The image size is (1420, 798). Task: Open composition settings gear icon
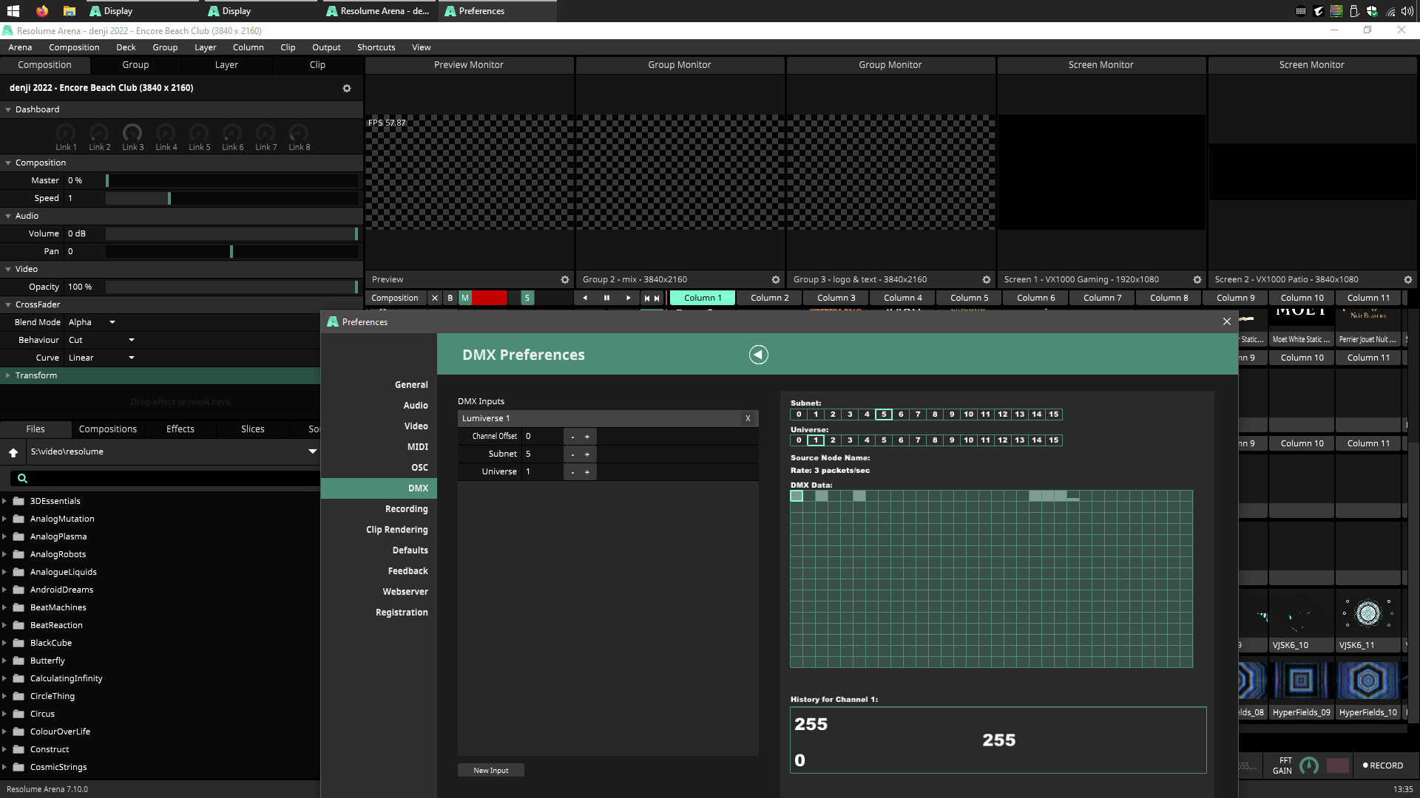tap(346, 88)
